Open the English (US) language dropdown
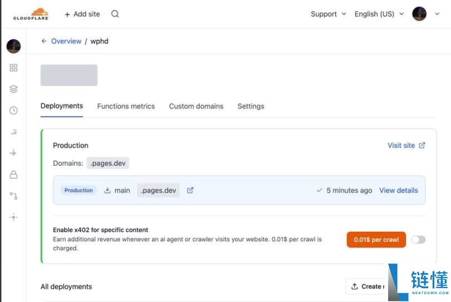 coord(379,14)
